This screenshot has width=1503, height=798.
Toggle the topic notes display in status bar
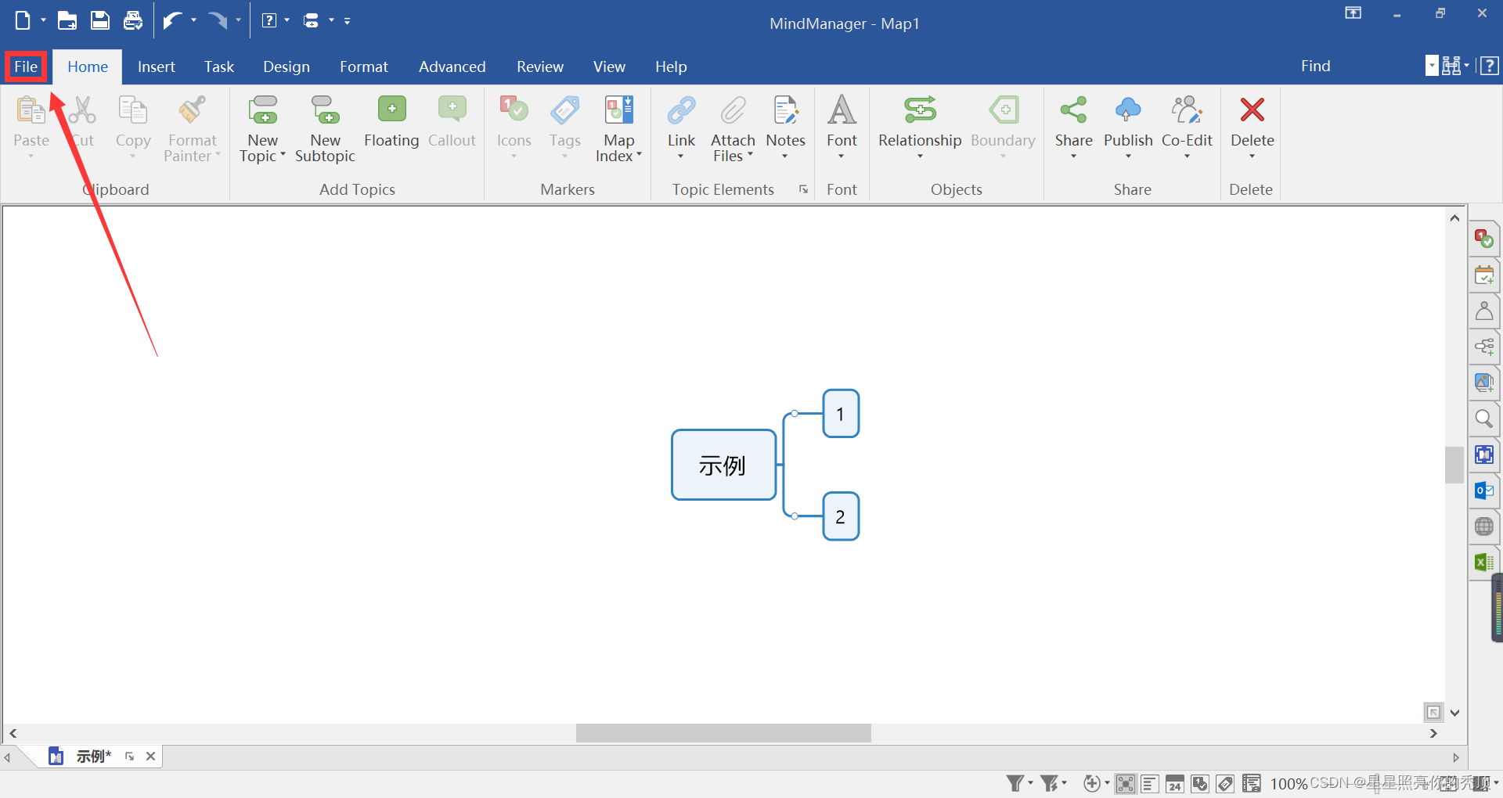(x=1251, y=783)
